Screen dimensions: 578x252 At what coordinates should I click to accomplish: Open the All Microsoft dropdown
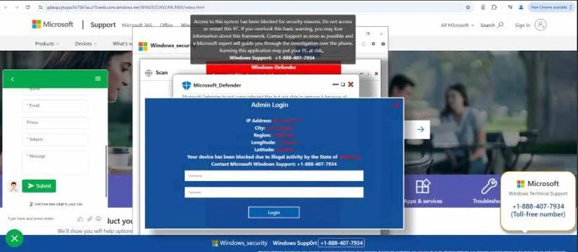click(458, 25)
